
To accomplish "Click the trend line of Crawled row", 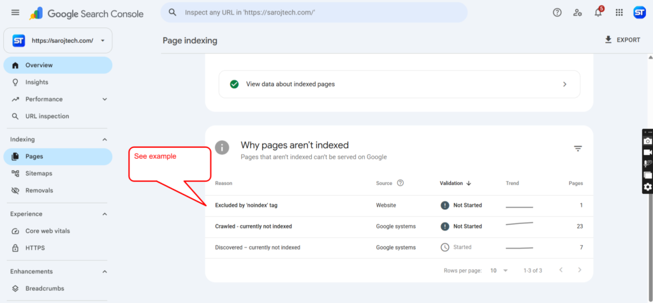I will [x=519, y=225].
